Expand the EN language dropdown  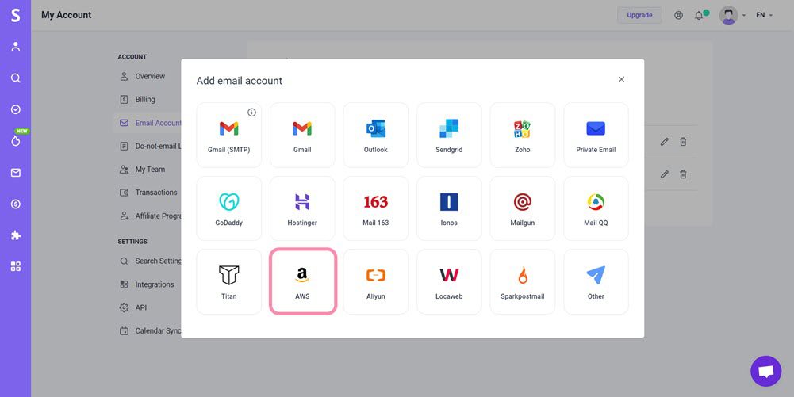pos(764,15)
